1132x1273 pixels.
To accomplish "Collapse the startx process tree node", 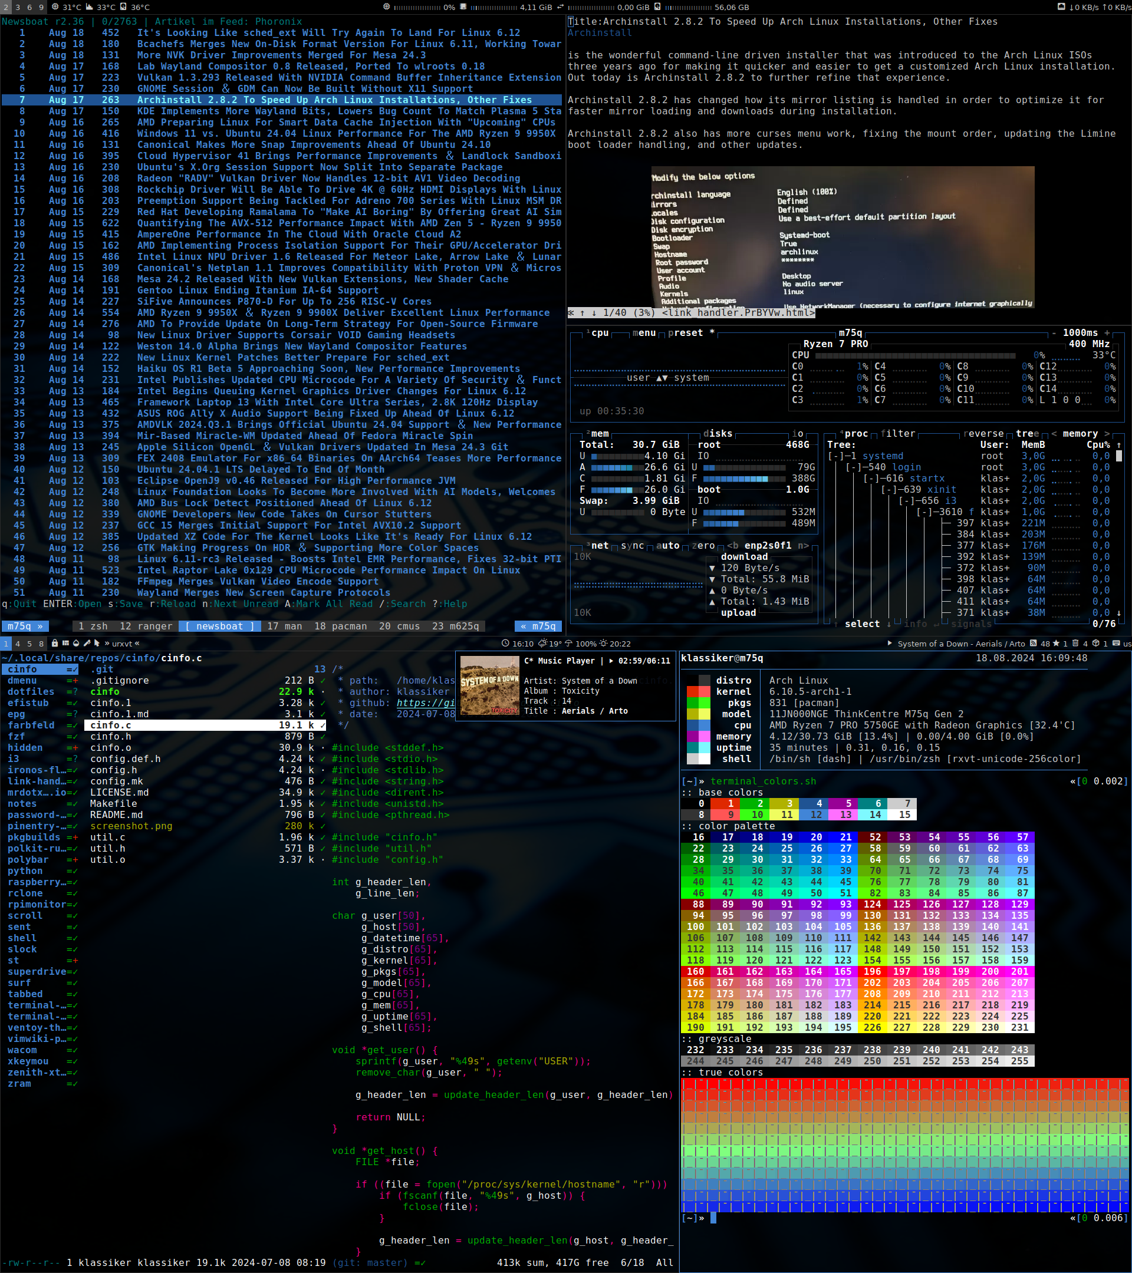I will 871,479.
